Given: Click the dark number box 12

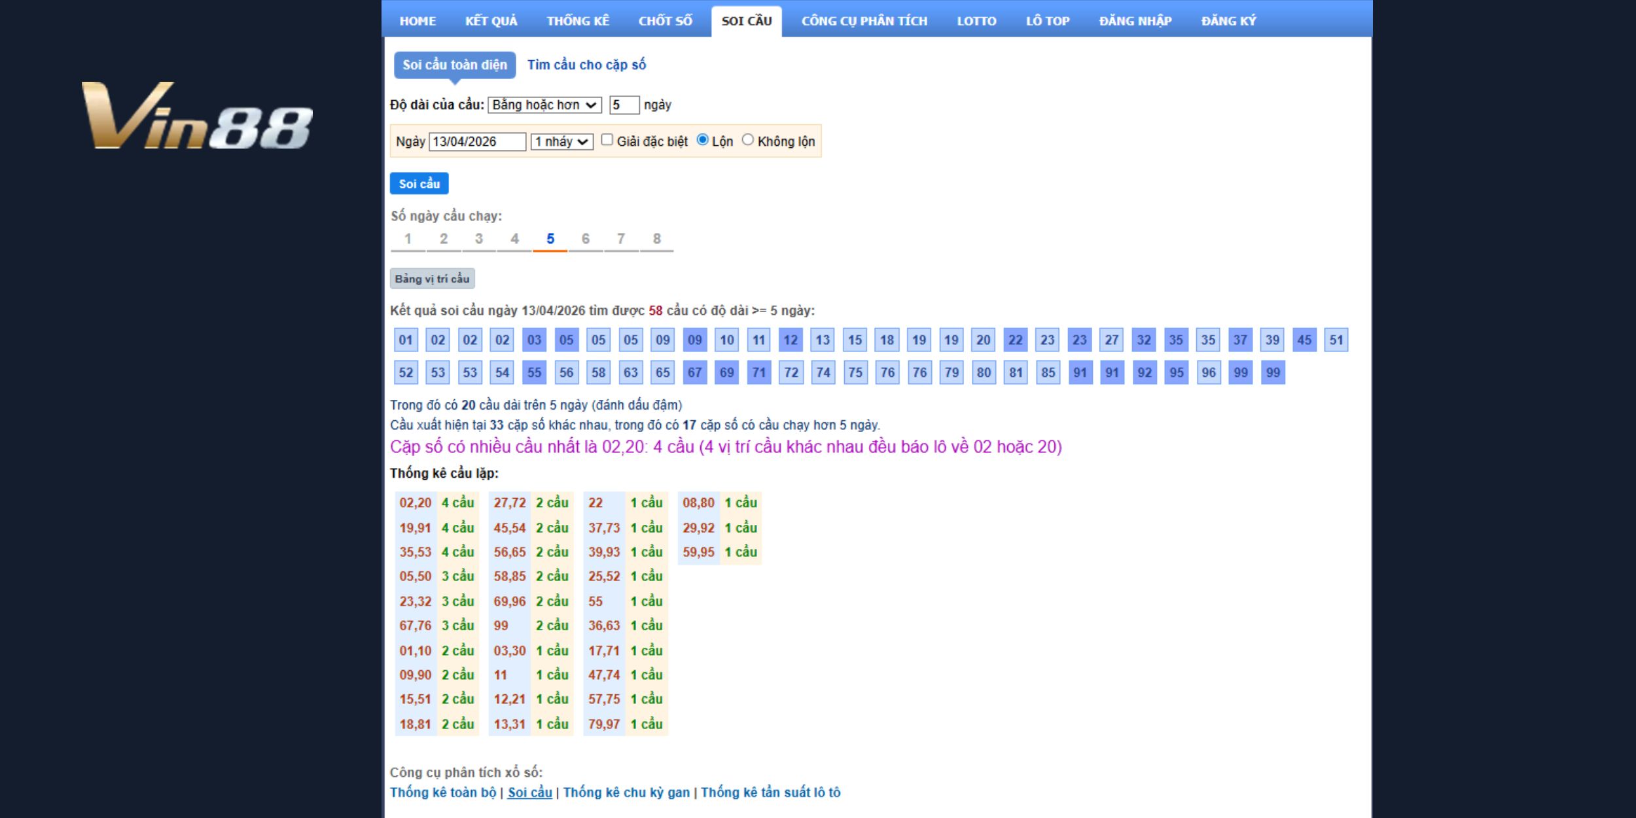Looking at the screenshot, I should click(x=791, y=340).
